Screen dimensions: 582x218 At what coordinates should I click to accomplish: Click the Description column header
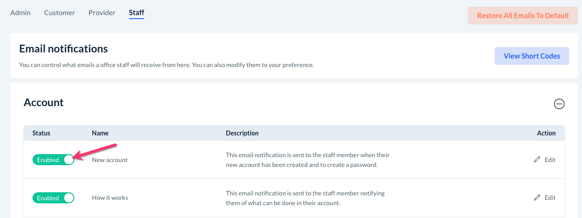(x=242, y=133)
